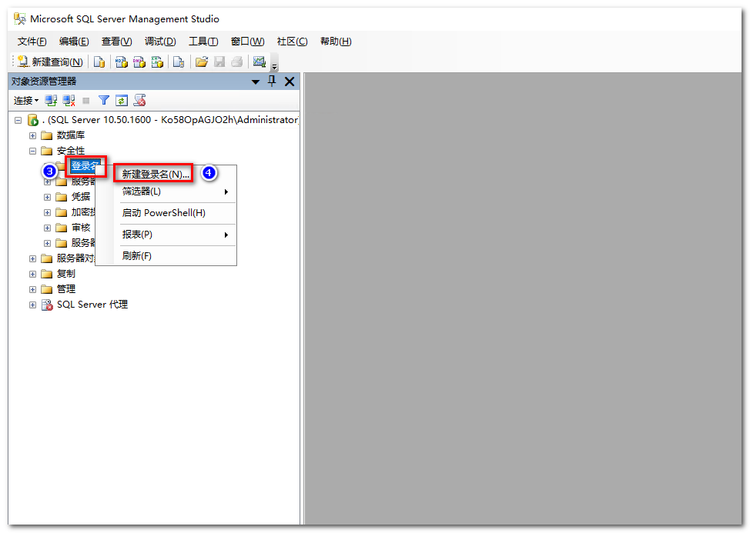The height and width of the screenshot is (533, 750).
Task: Select 启动 PowerShell(H) in context menu
Action: (163, 213)
